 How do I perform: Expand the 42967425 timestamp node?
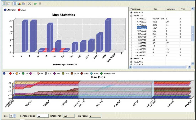(x=131, y=12)
